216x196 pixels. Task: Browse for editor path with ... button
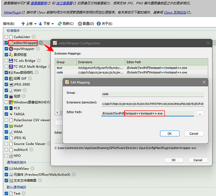point(200,113)
